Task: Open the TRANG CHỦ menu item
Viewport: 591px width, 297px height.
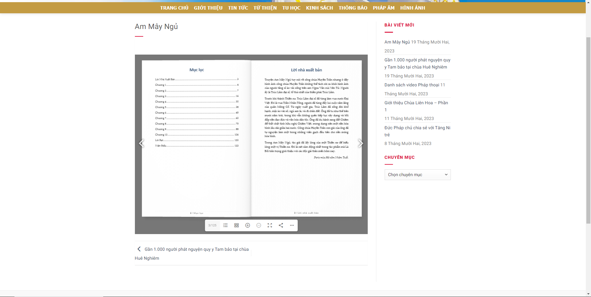Action: [174, 8]
